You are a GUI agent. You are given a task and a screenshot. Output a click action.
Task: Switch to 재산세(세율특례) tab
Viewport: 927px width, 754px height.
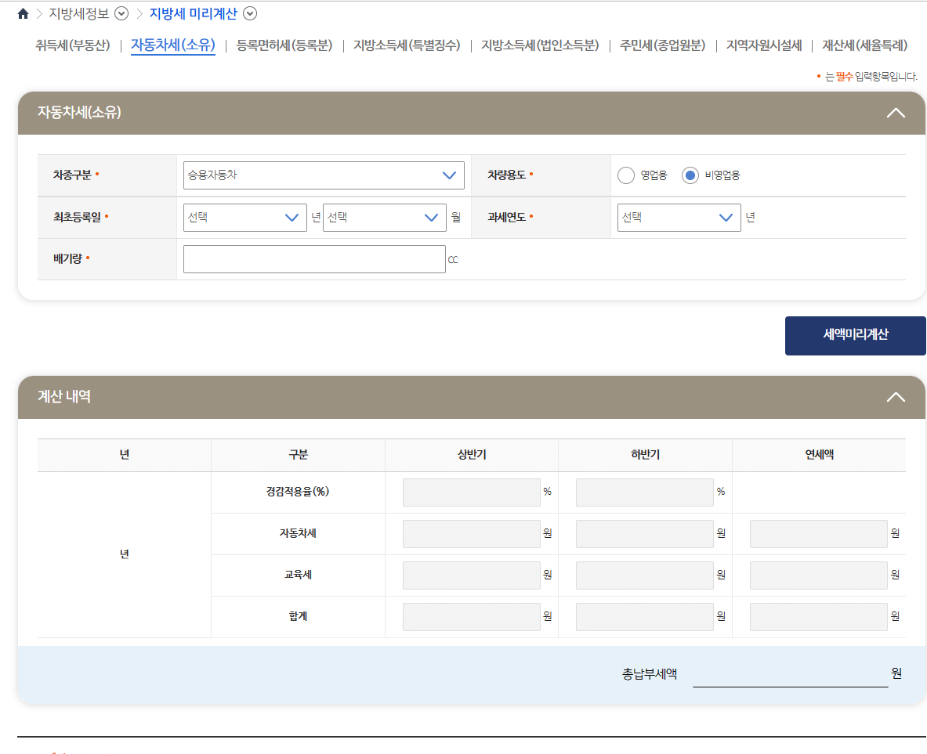(864, 45)
